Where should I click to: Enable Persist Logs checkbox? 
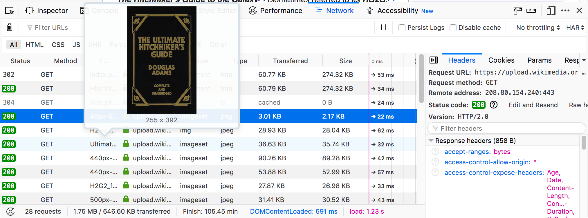(402, 28)
